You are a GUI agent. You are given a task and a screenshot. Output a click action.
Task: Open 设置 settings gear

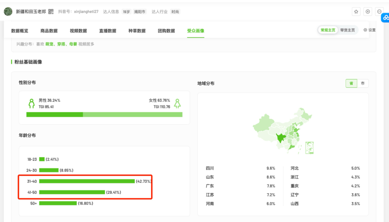click(x=370, y=30)
